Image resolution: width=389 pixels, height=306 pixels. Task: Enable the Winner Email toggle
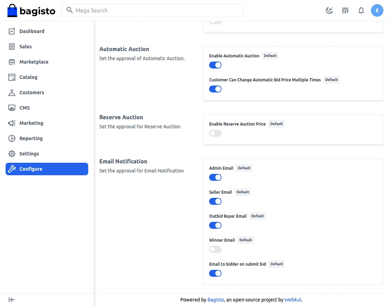pyautogui.click(x=215, y=249)
